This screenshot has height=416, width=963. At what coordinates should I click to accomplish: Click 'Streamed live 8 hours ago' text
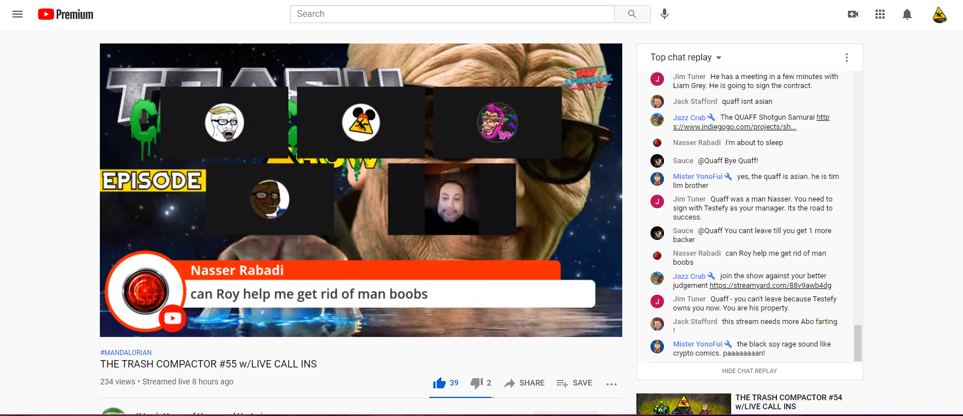pyautogui.click(x=188, y=382)
